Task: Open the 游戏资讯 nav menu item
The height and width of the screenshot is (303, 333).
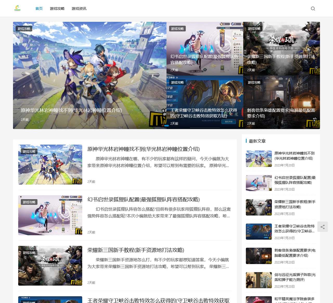Action: 79,9
